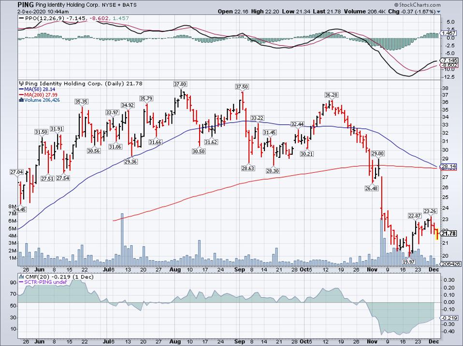Click the Last 21.78 value in the header

[327, 12]
